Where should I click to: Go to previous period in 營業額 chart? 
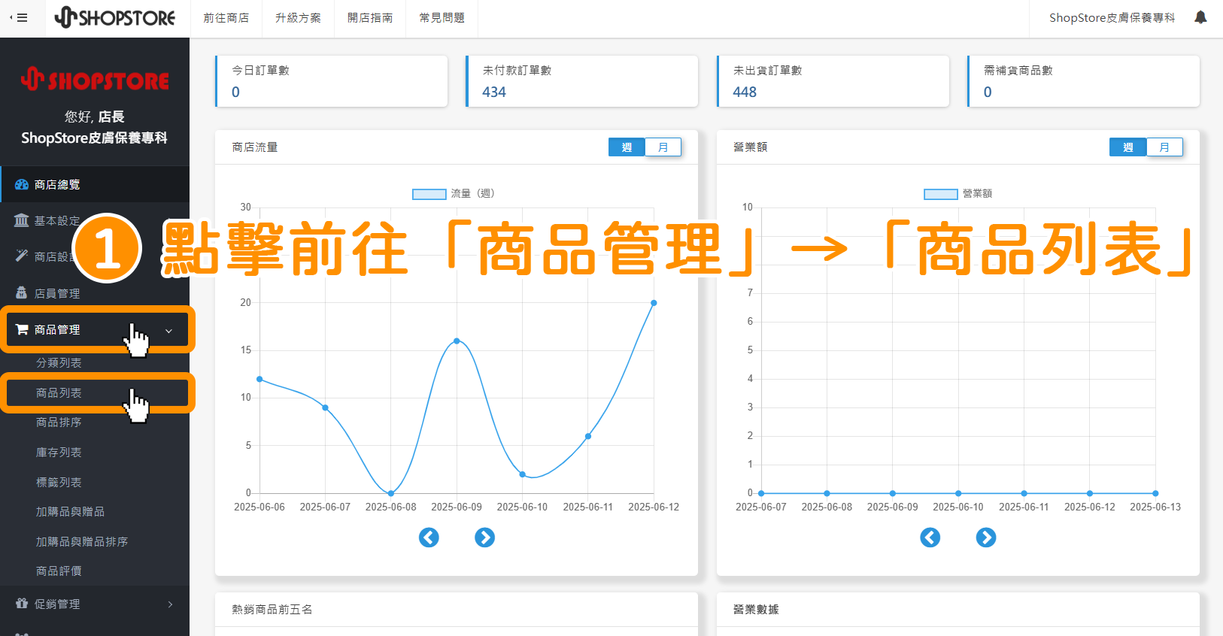pos(930,538)
